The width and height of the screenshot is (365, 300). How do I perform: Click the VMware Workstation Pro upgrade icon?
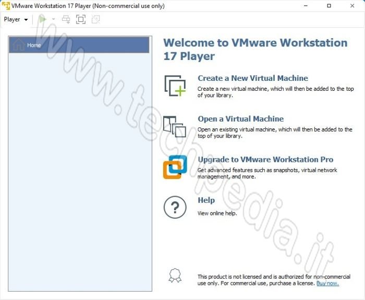tap(175, 167)
